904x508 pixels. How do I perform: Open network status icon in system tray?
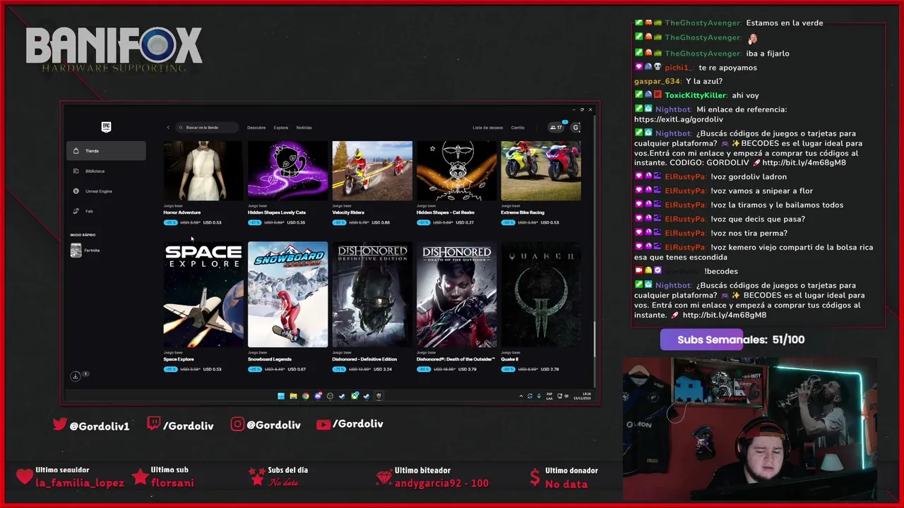559,396
